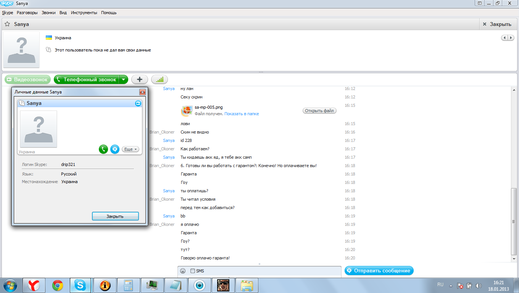Click the chat scrollbar down arrow
The height and width of the screenshot is (293, 519).
click(x=514, y=259)
